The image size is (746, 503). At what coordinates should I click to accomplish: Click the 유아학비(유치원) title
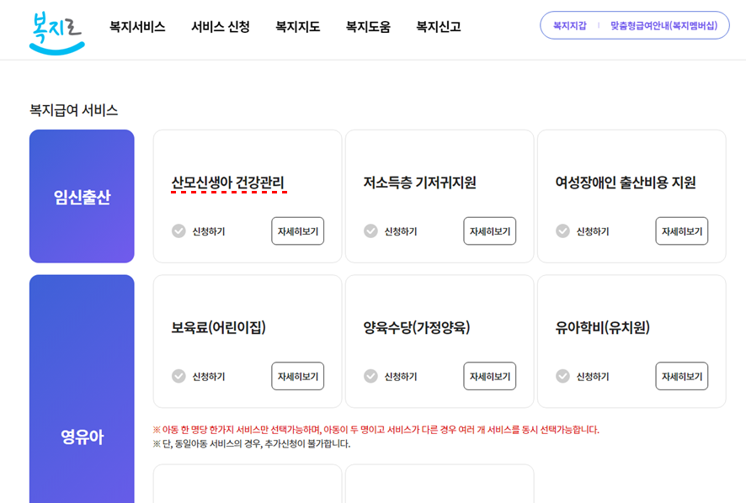point(602,327)
